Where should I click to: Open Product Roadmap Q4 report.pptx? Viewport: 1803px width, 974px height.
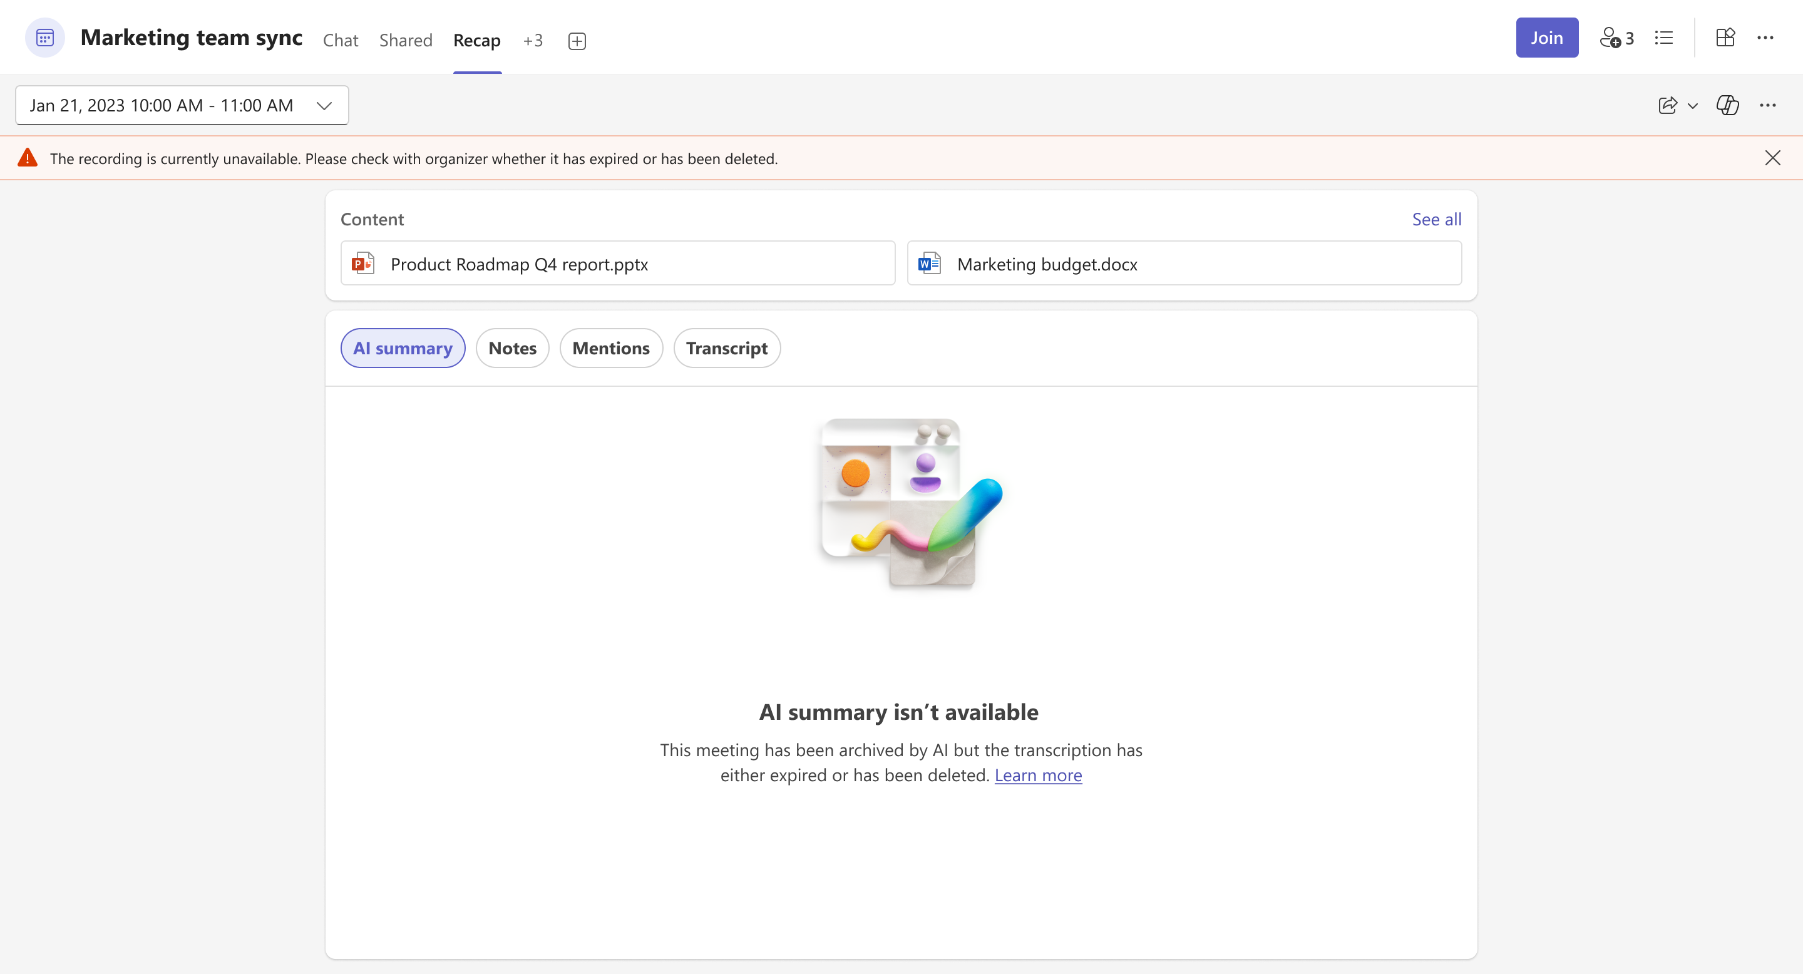617,264
